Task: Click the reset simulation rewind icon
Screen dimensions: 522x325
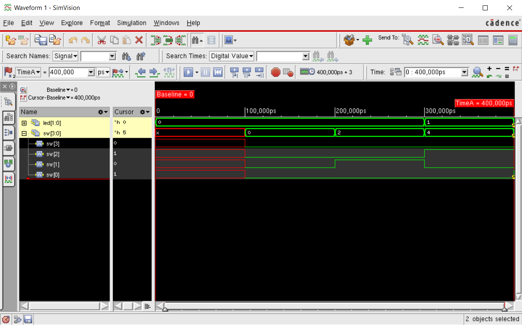Action: [x=218, y=72]
